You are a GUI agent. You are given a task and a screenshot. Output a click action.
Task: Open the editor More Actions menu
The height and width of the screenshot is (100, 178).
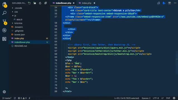(x=175, y=3)
